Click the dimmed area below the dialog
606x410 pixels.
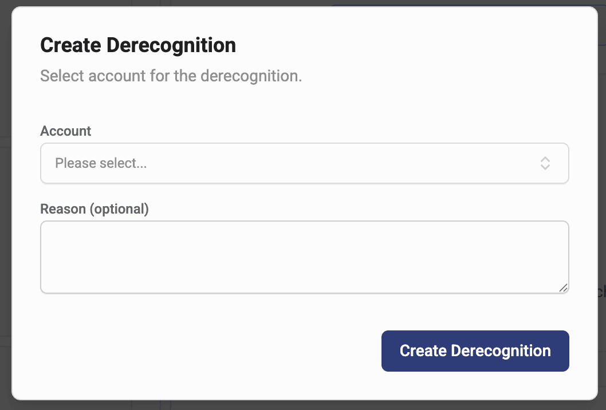[x=304, y=405]
